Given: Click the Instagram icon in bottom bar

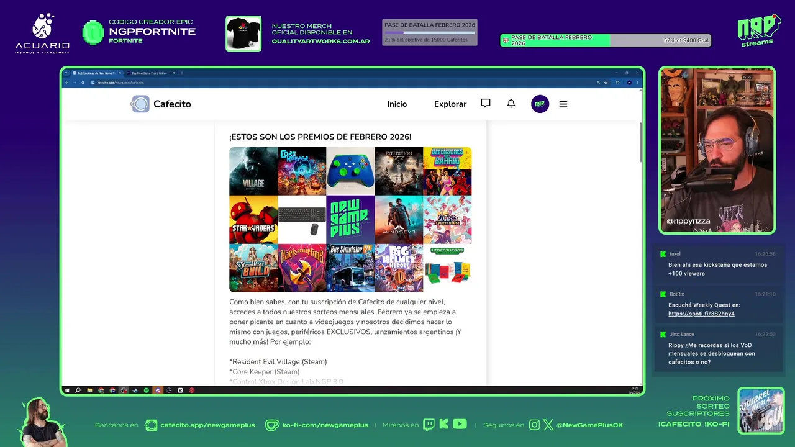Looking at the screenshot, I should pyautogui.click(x=535, y=425).
